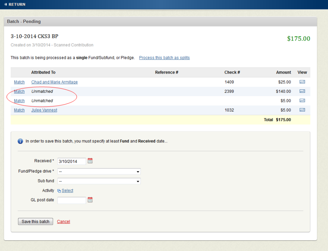Click the $25.00 amount
The image size is (328, 251).
[285, 82]
